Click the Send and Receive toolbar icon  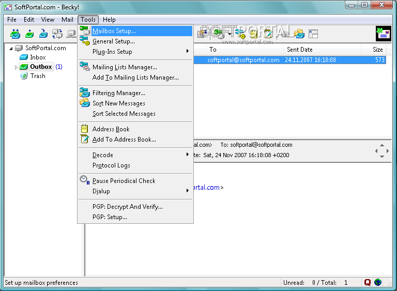point(15,34)
